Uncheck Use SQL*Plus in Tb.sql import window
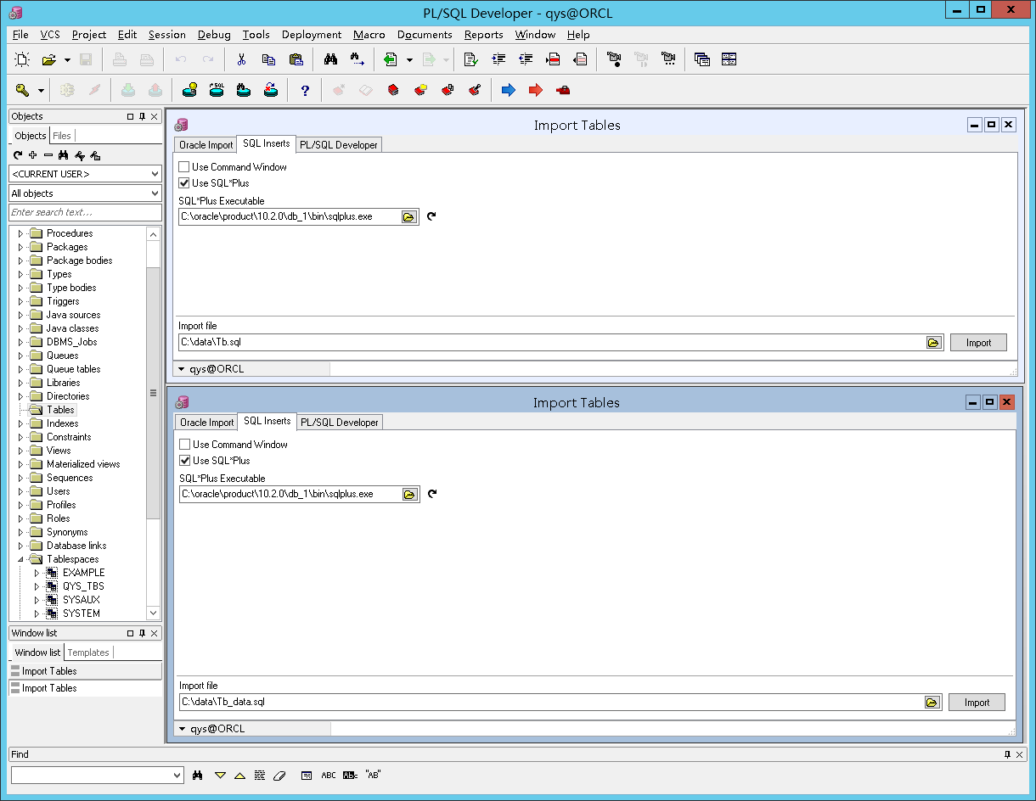1036x801 pixels. click(x=183, y=183)
